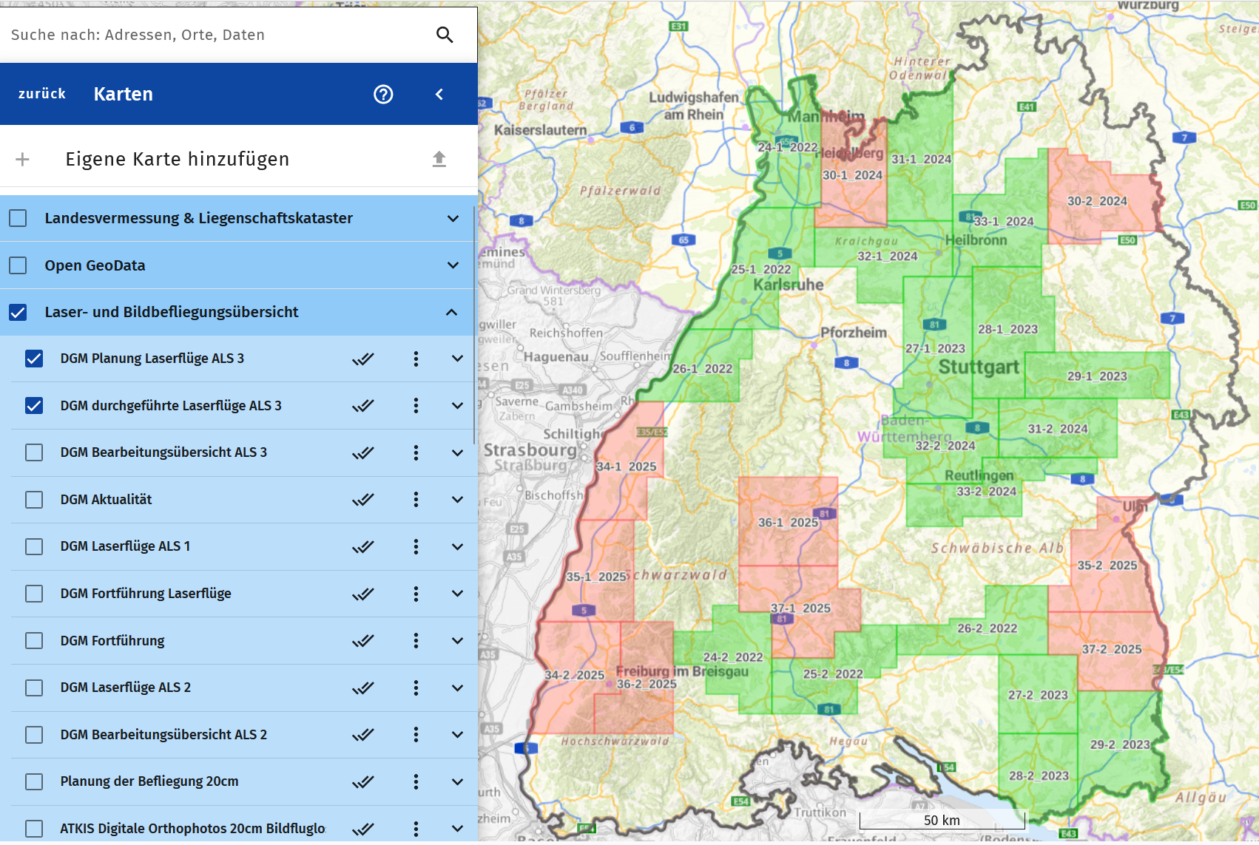
Task: Click double-check icon for DGM Laserflüge ALS 2
Action: tap(362, 688)
